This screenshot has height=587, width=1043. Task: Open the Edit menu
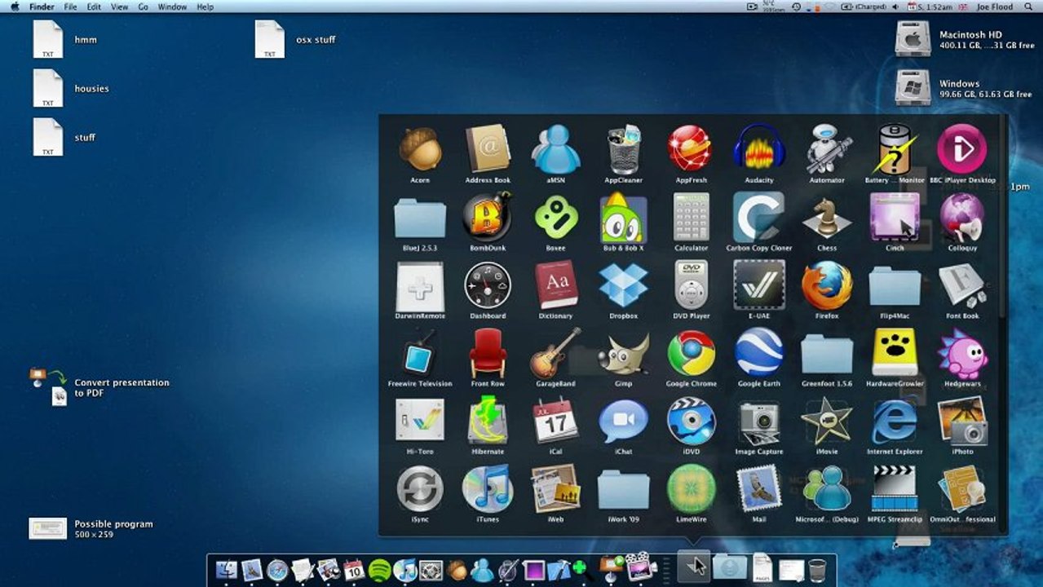coord(95,7)
